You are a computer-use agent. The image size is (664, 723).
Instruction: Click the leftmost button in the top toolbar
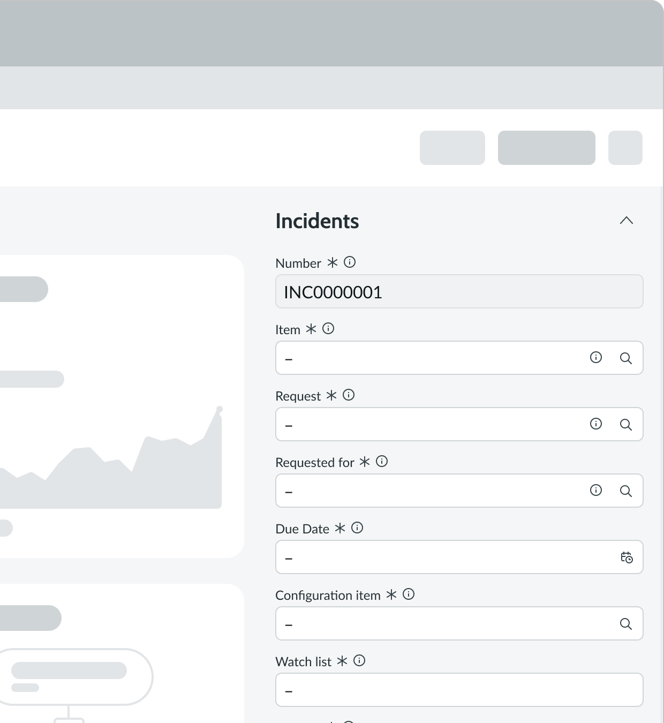click(452, 148)
